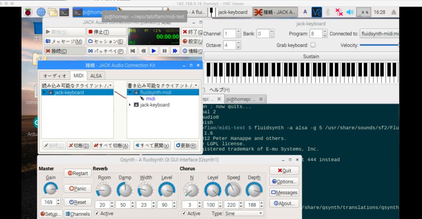Click the JACK transport backward button
Viewport: 422px width, 219px height.
click(143, 50)
